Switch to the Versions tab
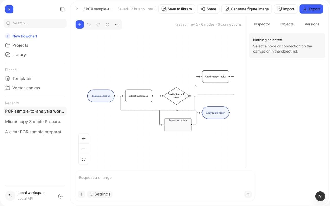The width and height of the screenshot is (330, 206). [312, 24]
